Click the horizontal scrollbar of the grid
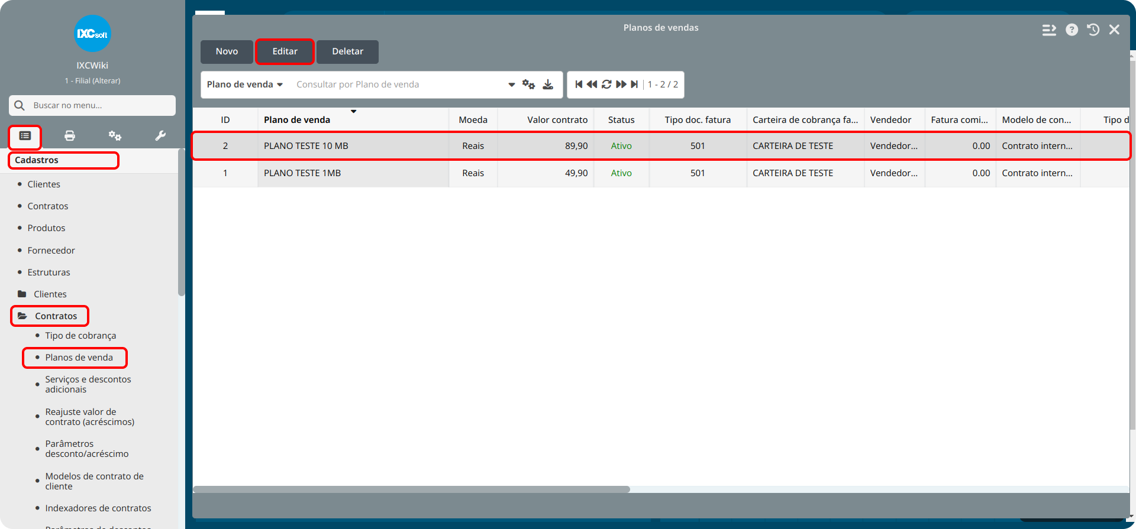Image resolution: width=1136 pixels, height=529 pixels. tap(411, 489)
